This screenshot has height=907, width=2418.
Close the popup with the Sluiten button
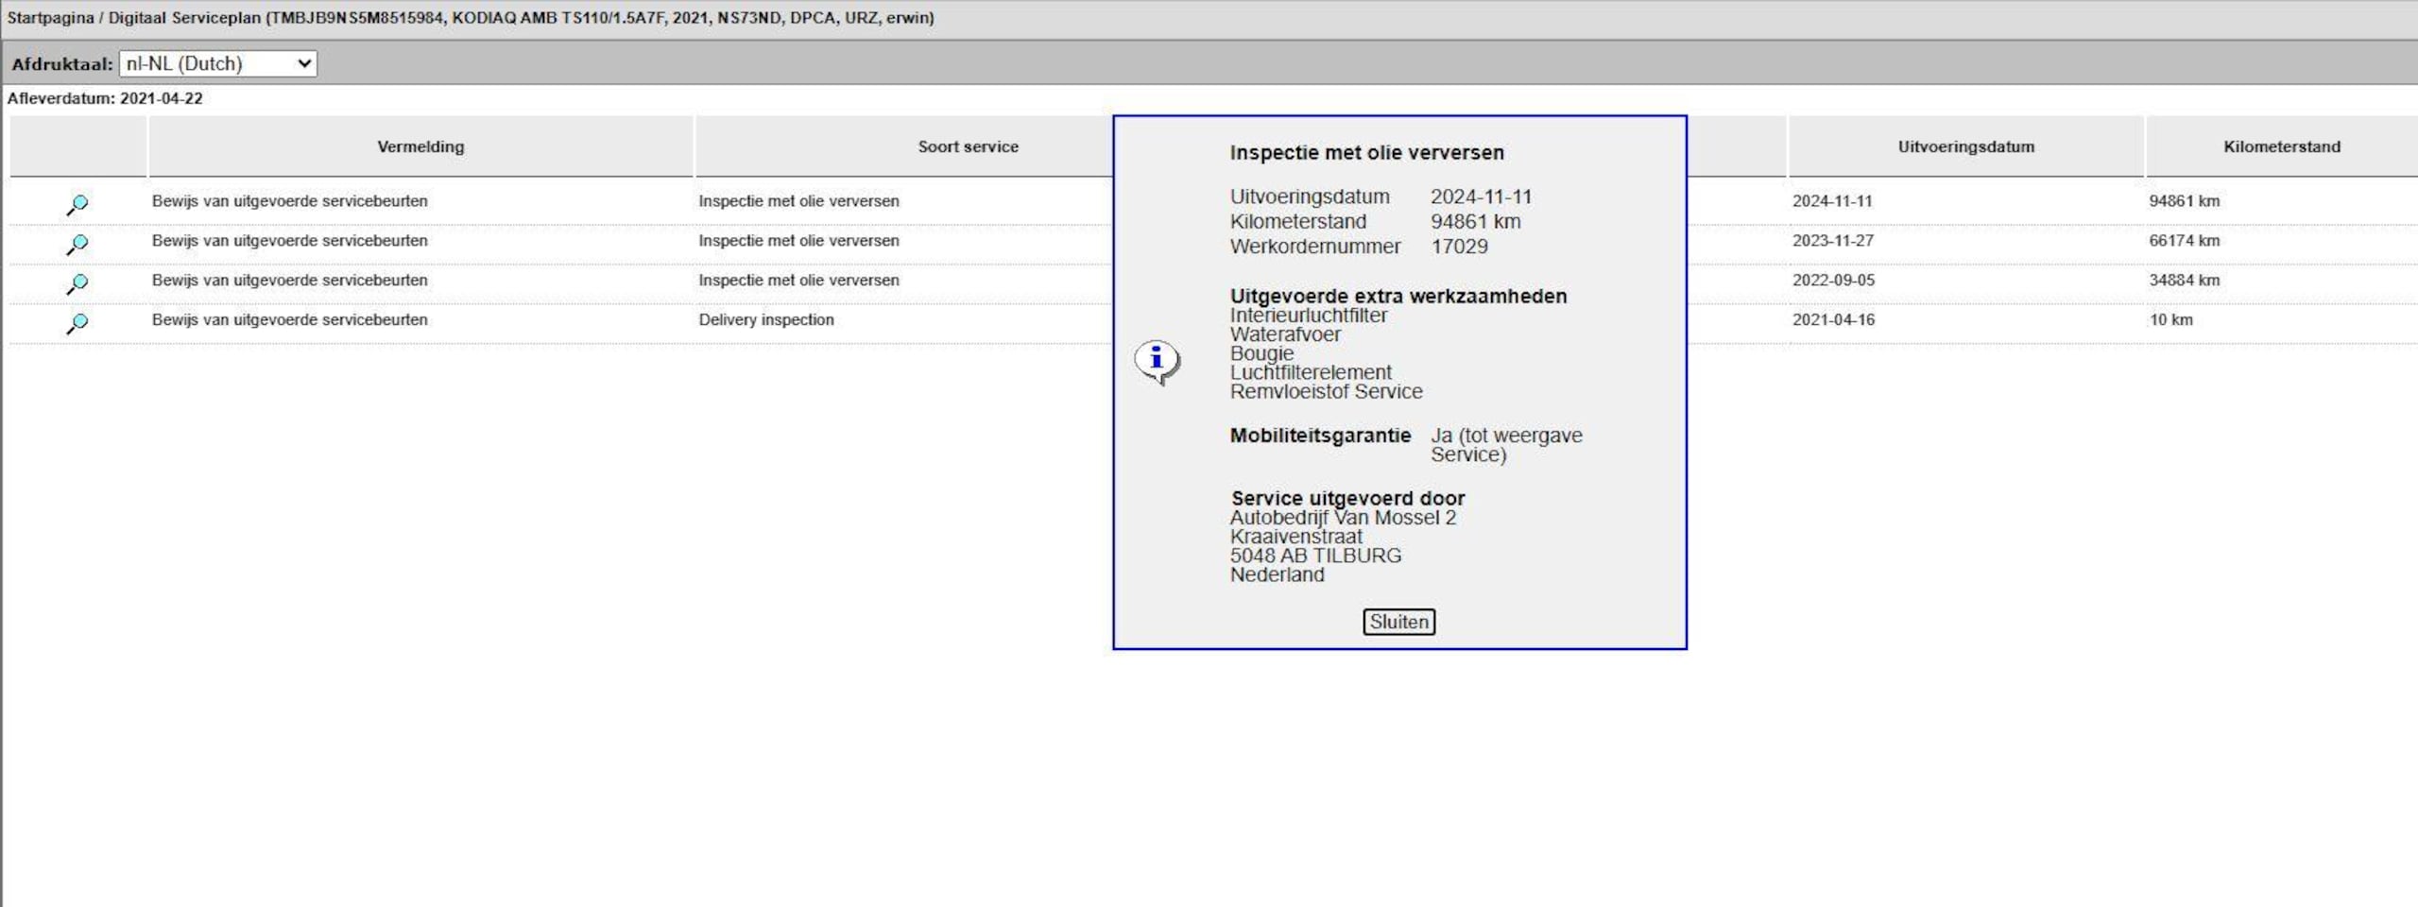pos(1398,622)
